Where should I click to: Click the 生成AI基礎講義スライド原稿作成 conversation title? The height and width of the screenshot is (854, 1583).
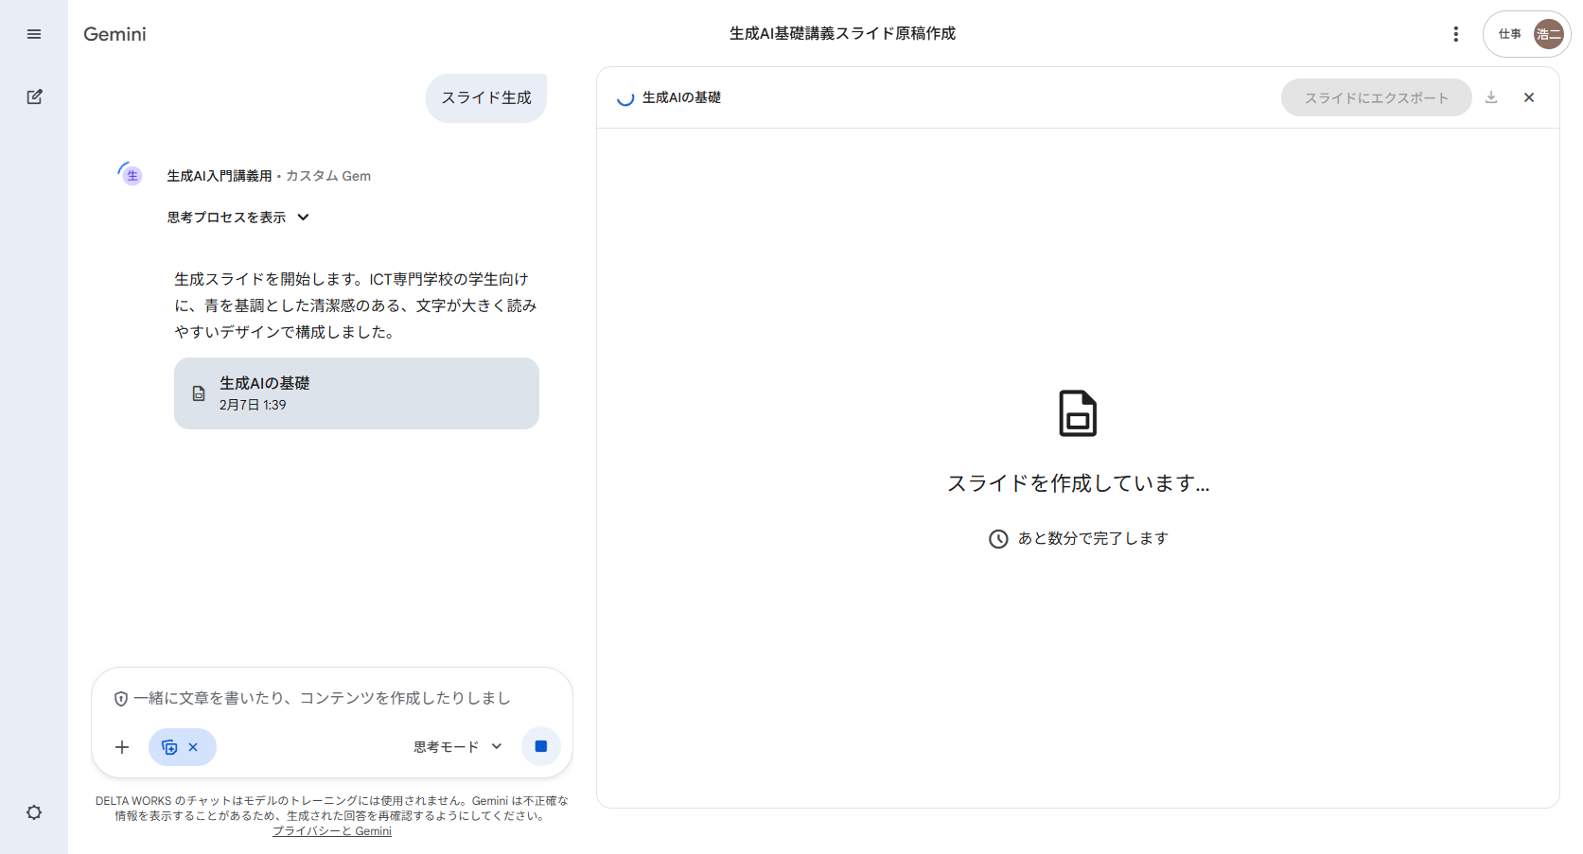[841, 34]
